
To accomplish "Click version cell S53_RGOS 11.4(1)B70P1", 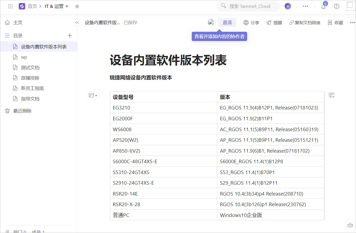I will [x=271, y=172].
